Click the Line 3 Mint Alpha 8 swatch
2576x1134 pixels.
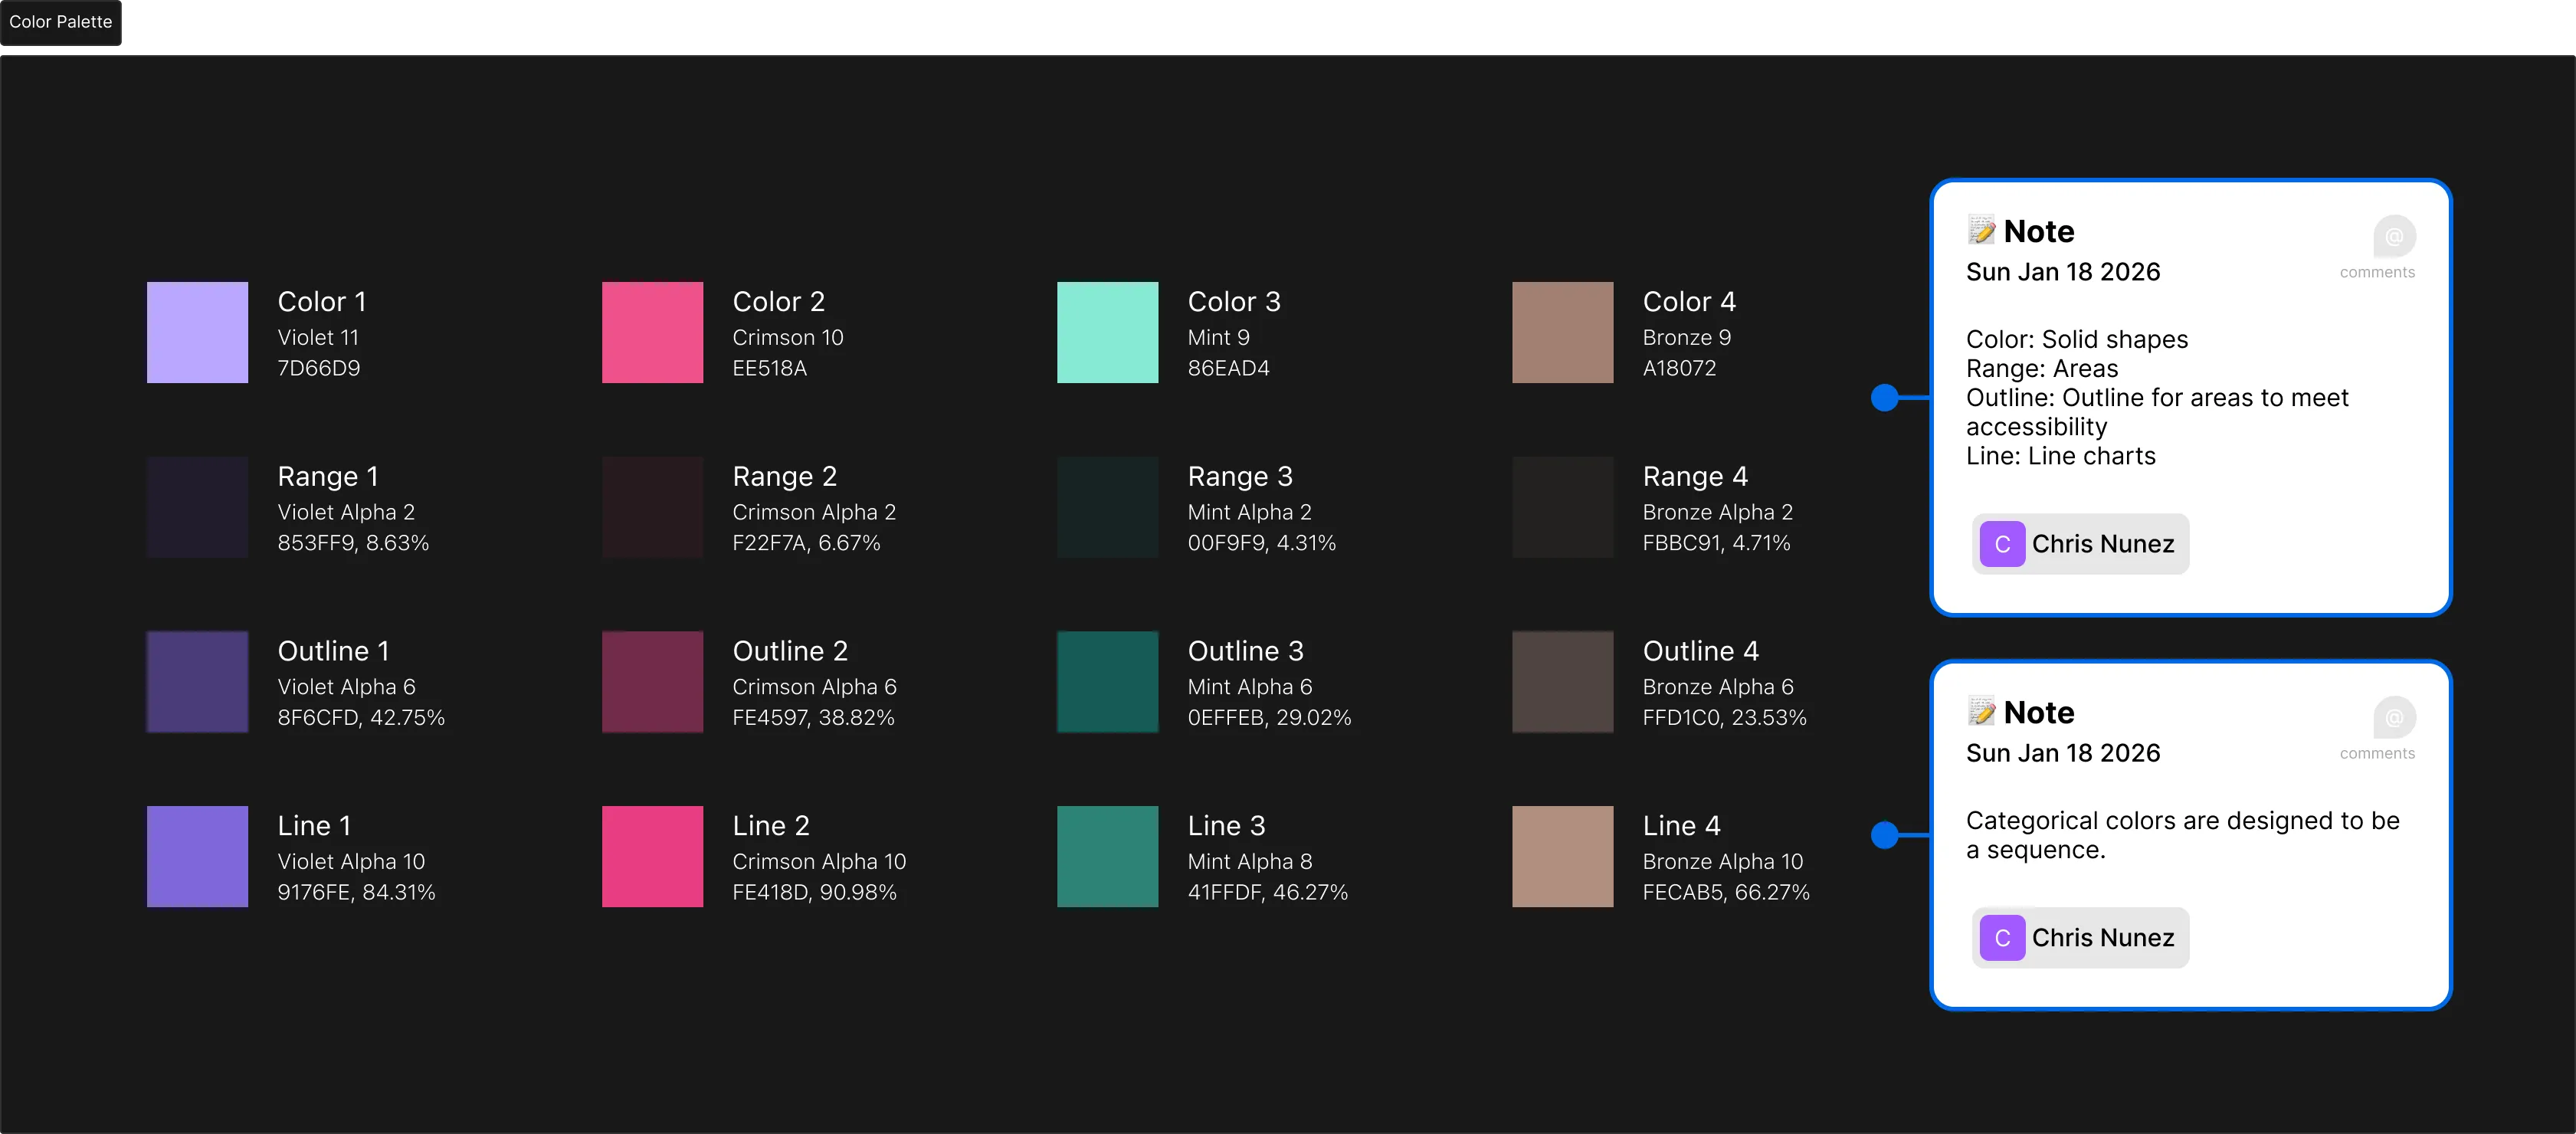pos(1107,857)
